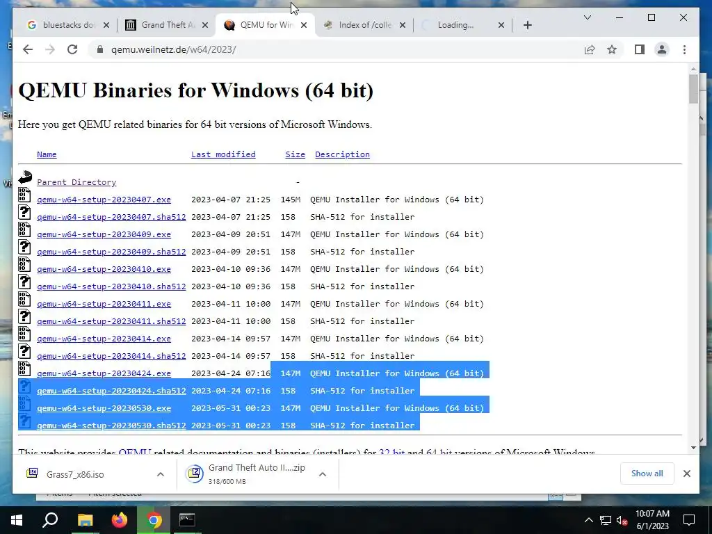The width and height of the screenshot is (712, 534).
Task: Open Command Prompt taskbar icon
Action: coord(186,520)
